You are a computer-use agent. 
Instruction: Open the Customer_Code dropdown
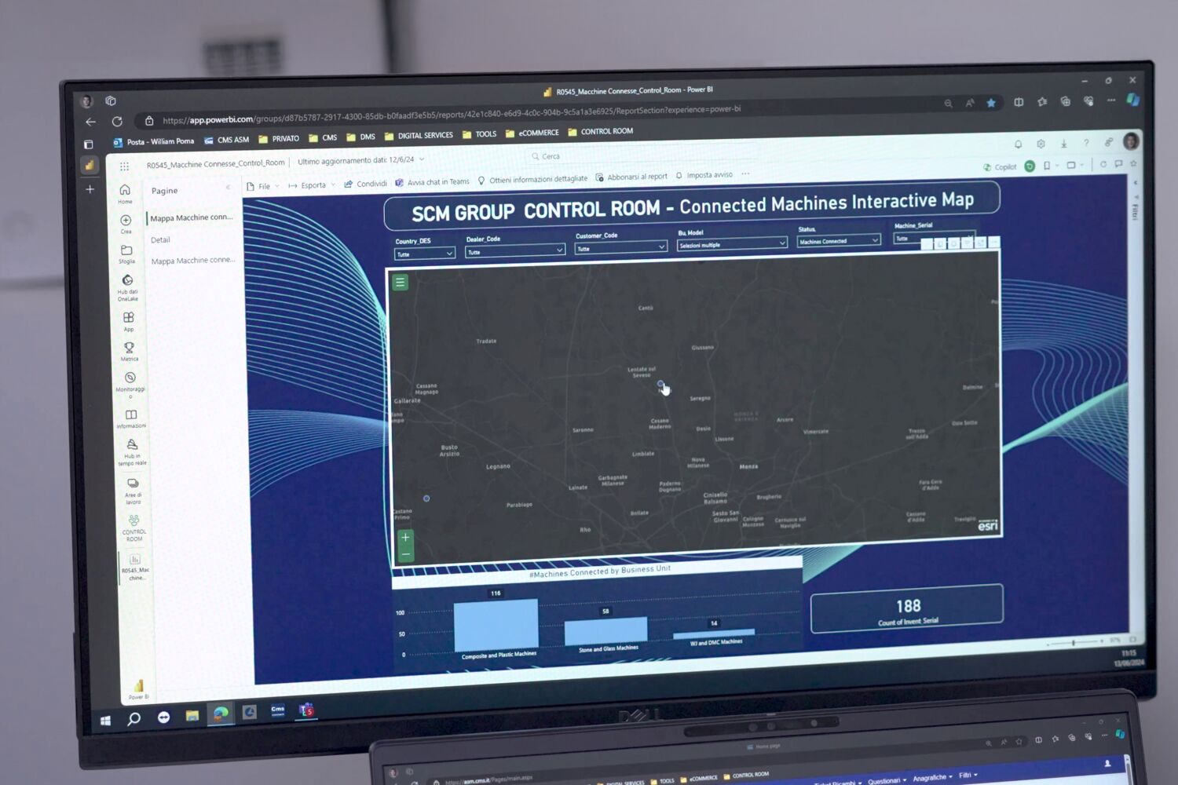pos(620,248)
